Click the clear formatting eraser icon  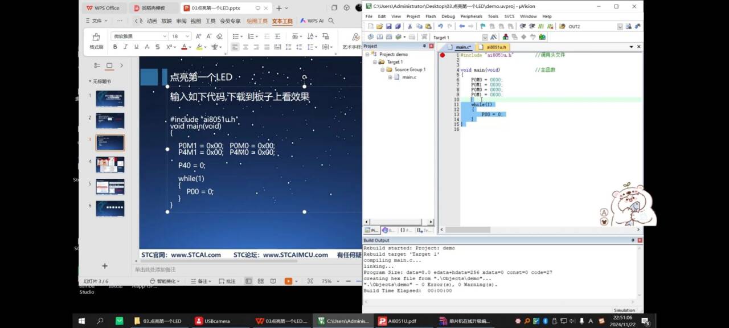220,36
